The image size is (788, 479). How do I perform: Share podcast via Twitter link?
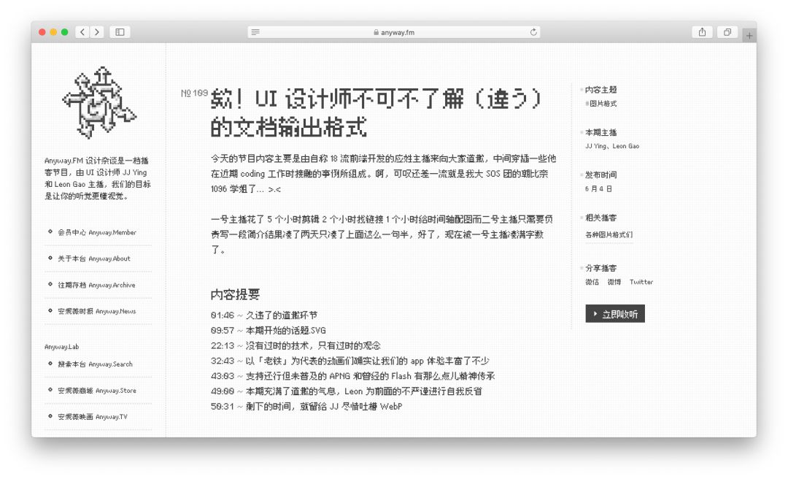pyautogui.click(x=641, y=282)
